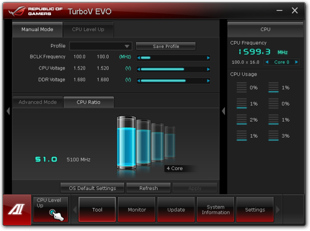Click the Save Profile button
The image size is (310, 231).
166,46
